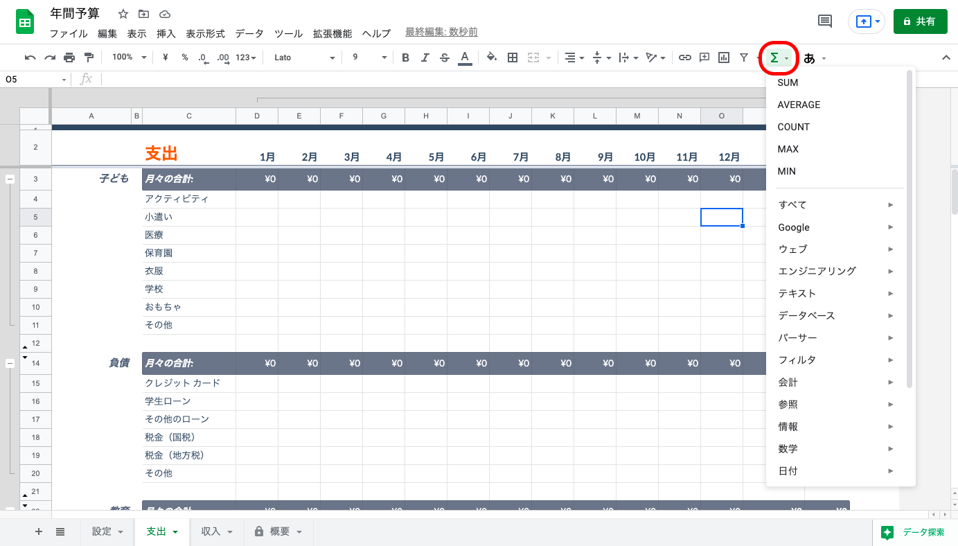Select the 小遣い cell
The image size is (958, 546).
click(x=189, y=217)
